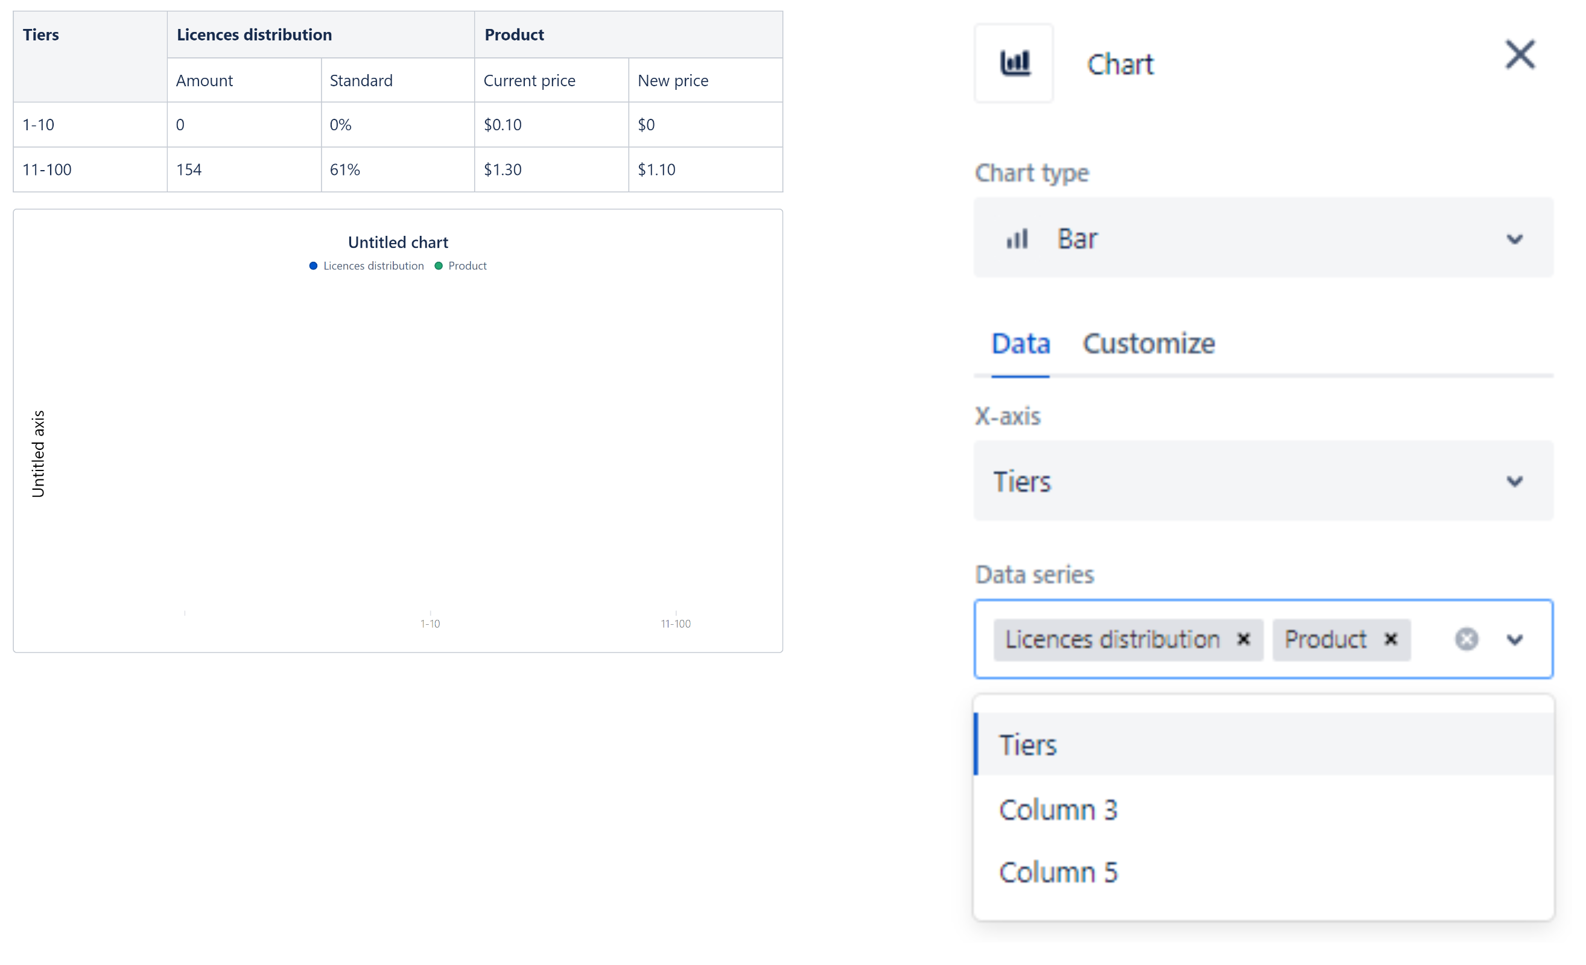1586x965 pixels.
Task: Click the Tiers table header cell
Action: (90, 56)
